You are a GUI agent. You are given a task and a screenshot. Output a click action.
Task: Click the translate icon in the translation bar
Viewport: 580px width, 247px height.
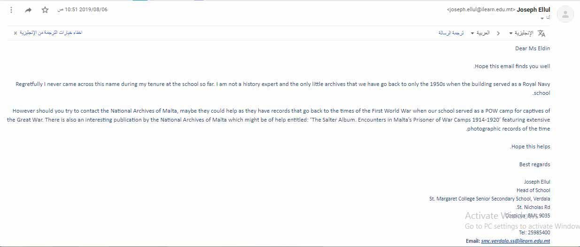point(541,33)
